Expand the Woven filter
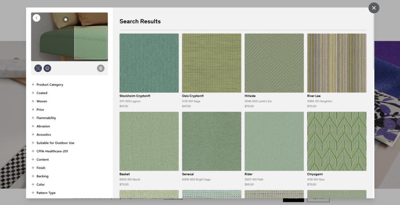Image resolution: width=400 pixels, height=205 pixels. (x=39, y=101)
